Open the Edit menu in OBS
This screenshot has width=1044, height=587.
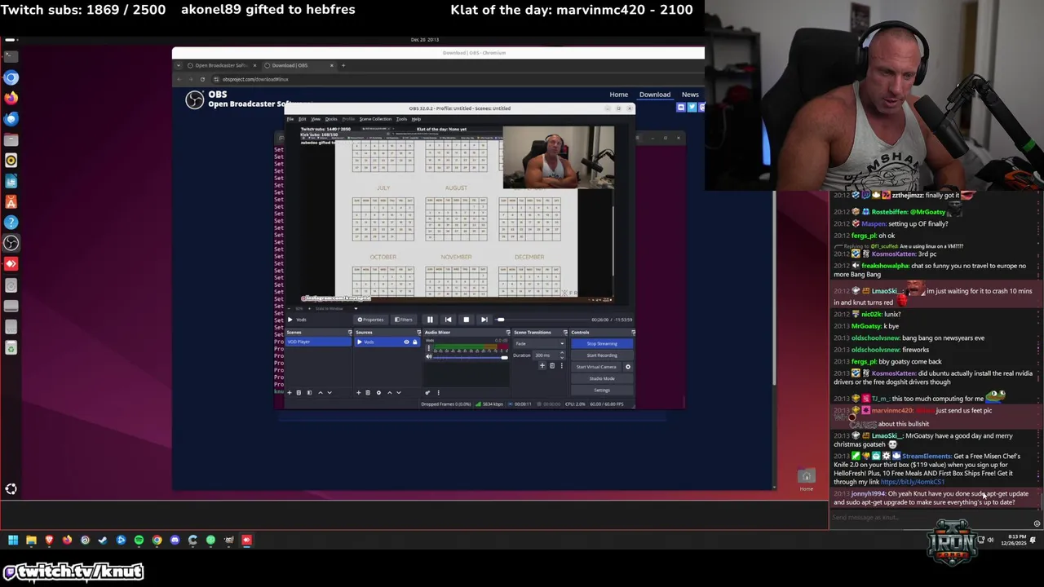[302, 119]
